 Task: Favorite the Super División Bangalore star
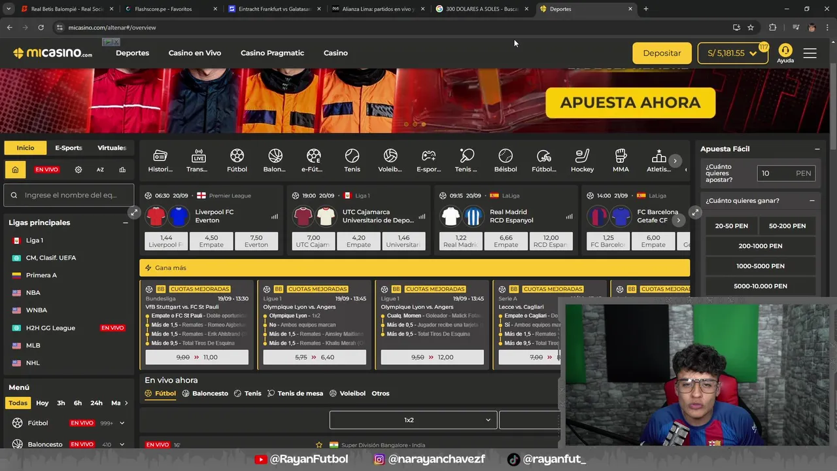pos(319,445)
